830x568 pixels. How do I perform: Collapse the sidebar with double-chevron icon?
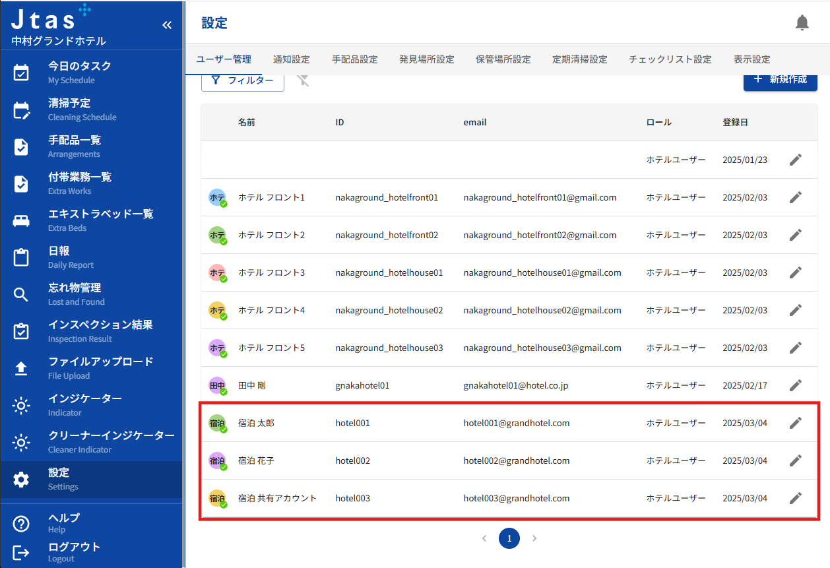point(167,25)
